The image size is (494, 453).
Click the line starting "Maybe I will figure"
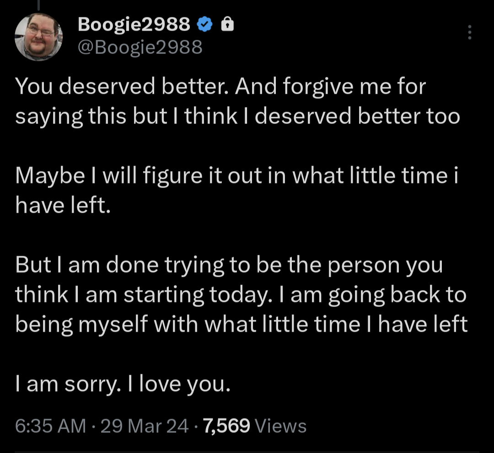[236, 176]
